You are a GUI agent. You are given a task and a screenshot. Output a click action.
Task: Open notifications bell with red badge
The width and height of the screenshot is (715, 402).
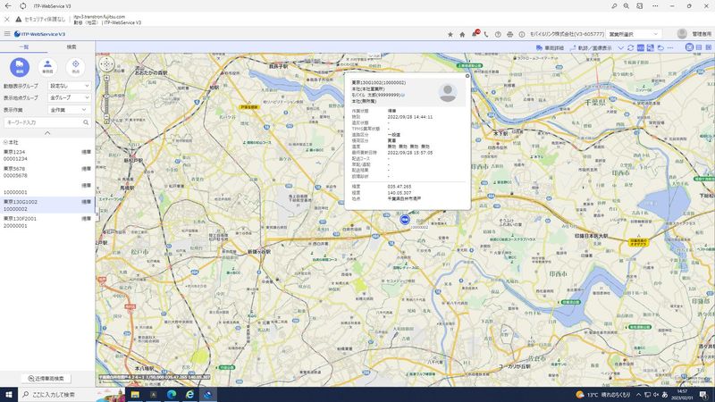475,34
